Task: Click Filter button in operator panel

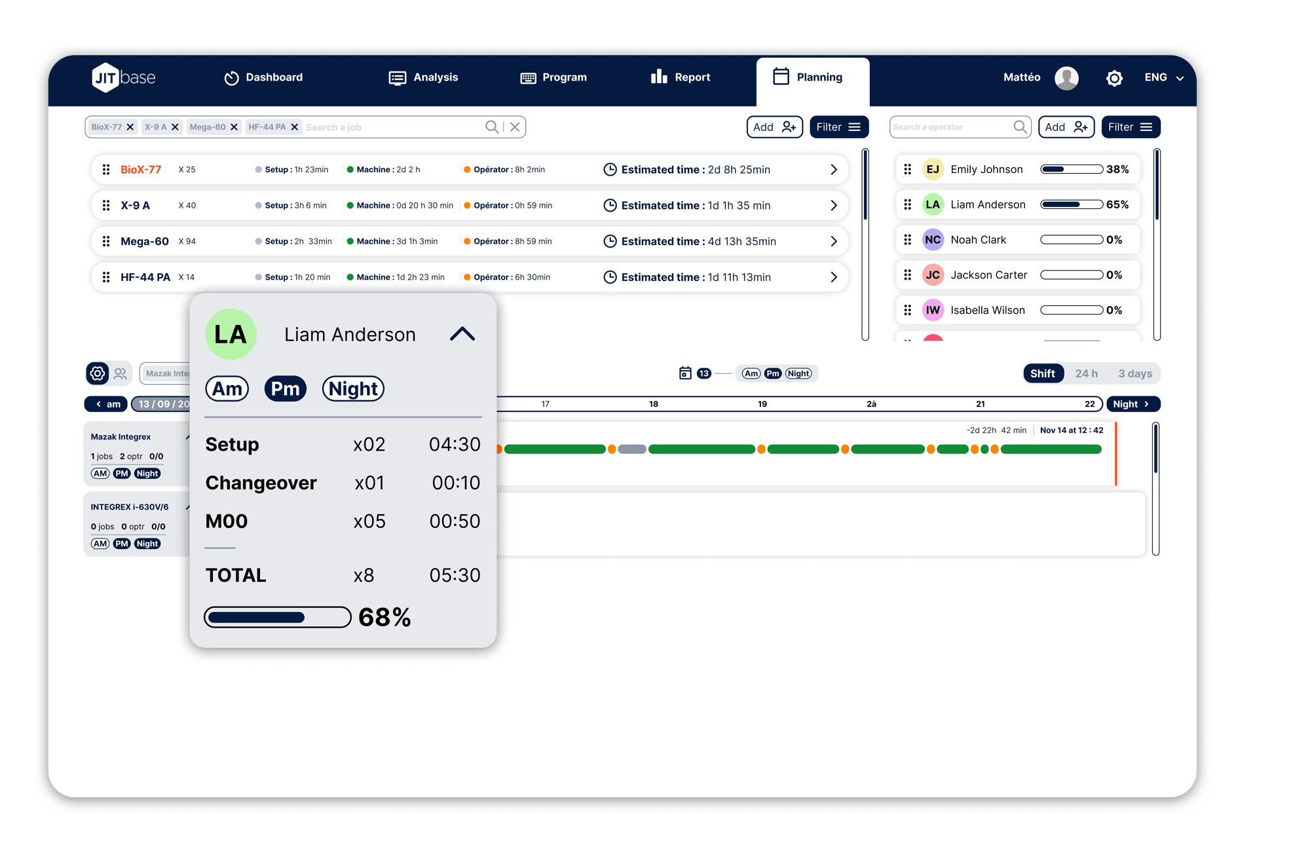Action: coord(1131,127)
